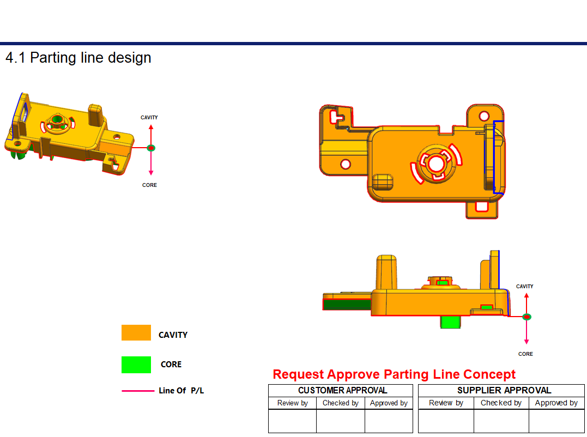
Task: Click the blank cell under supplier 'Checked by'
Action: coord(501,421)
